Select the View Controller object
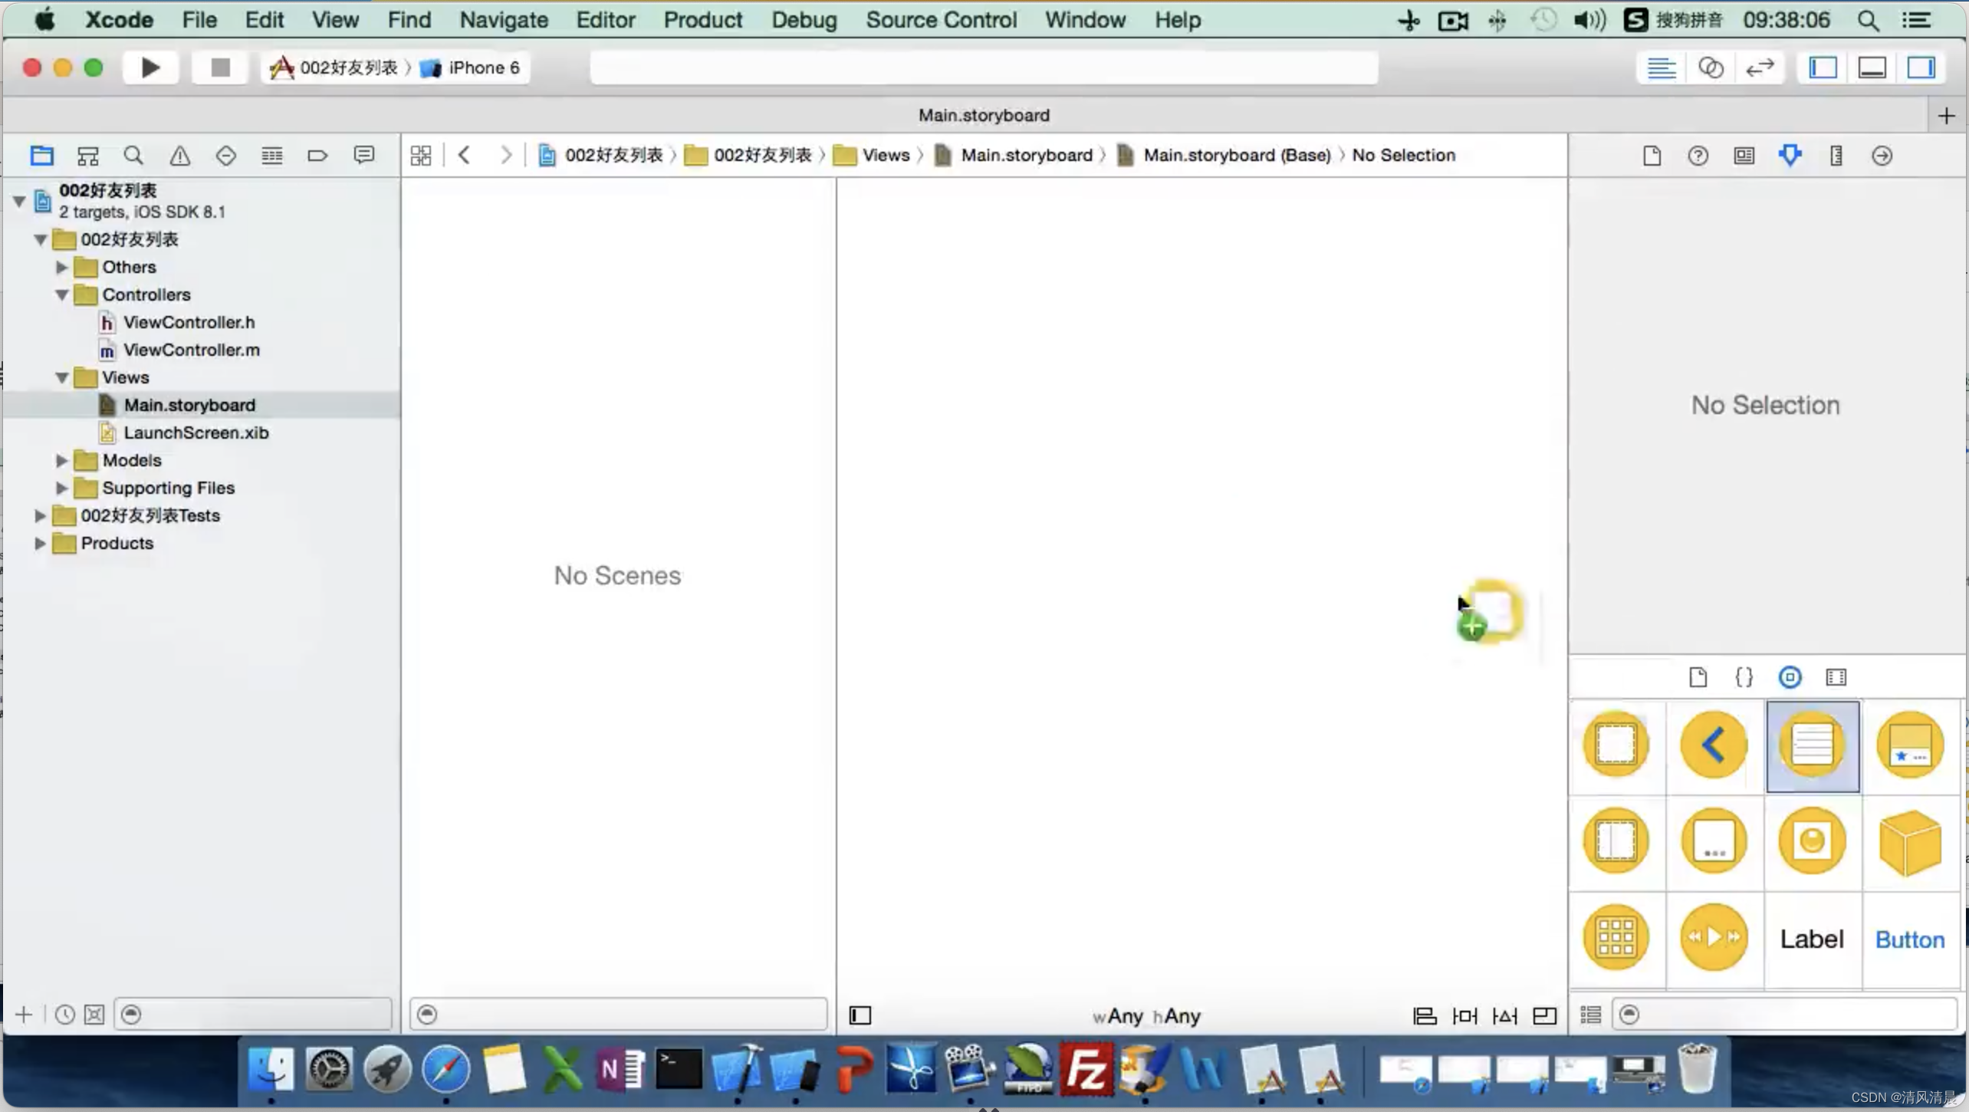The height and width of the screenshot is (1112, 1969). [x=1616, y=744]
